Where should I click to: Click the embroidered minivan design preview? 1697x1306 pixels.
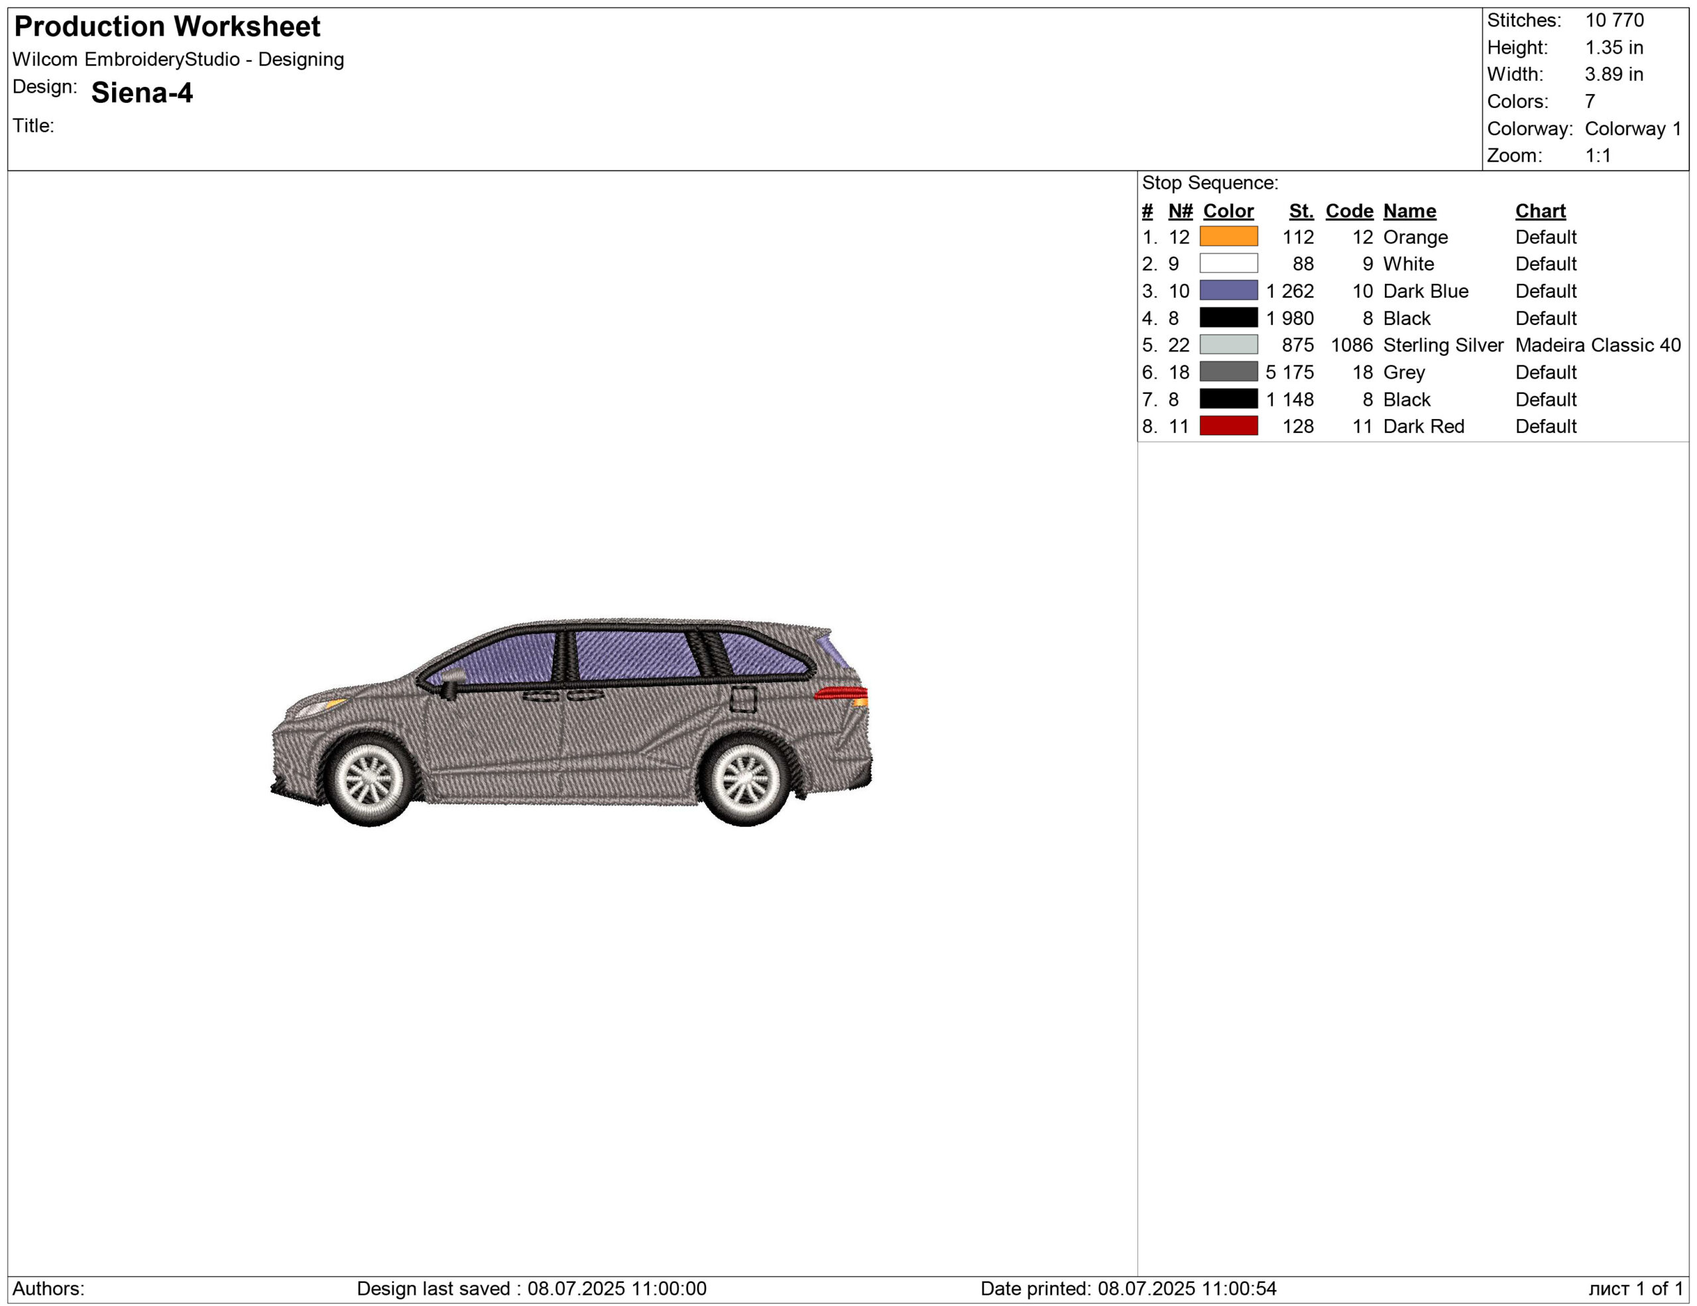(571, 723)
